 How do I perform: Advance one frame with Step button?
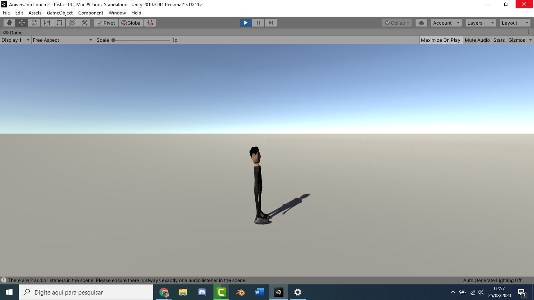click(x=271, y=23)
